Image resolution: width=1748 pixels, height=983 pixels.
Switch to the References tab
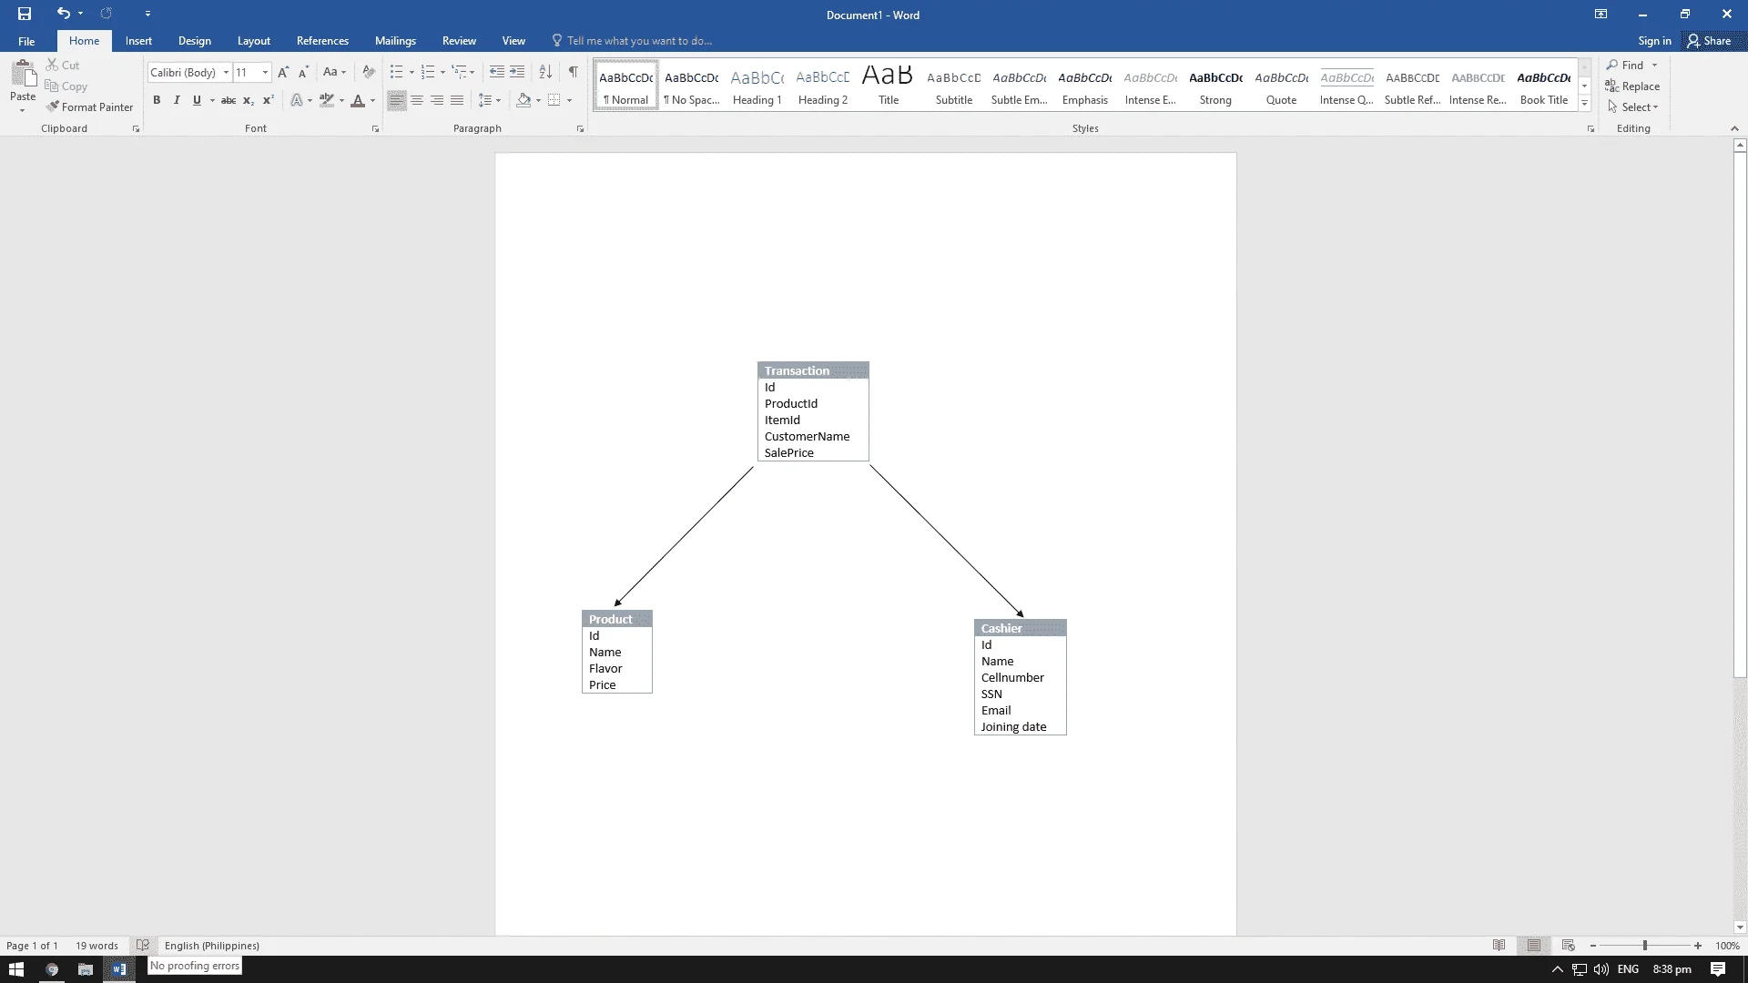322,41
